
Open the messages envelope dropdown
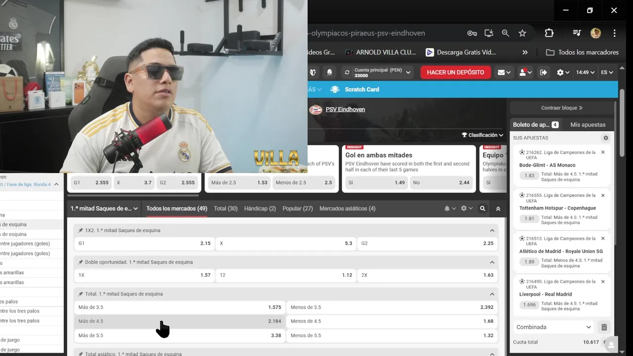504,72
